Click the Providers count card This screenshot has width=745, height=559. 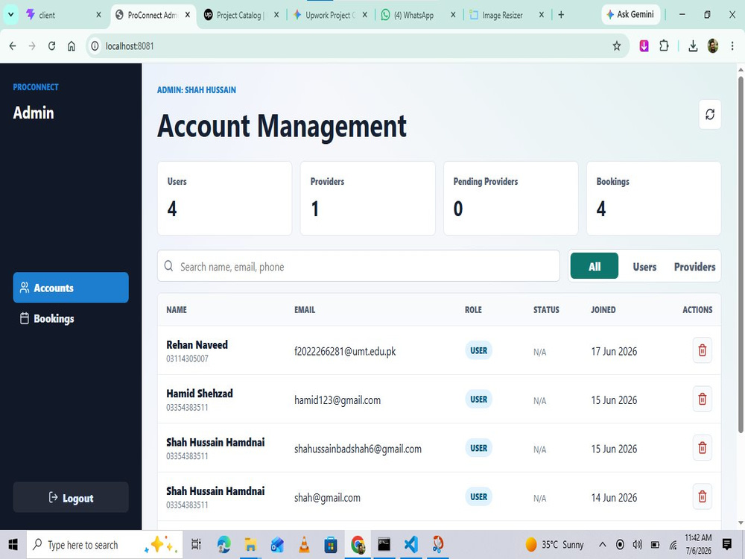[368, 198]
